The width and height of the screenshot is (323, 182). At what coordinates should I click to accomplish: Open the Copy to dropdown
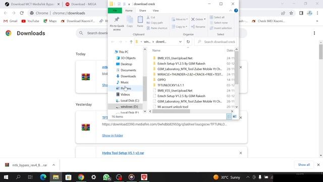point(180,27)
